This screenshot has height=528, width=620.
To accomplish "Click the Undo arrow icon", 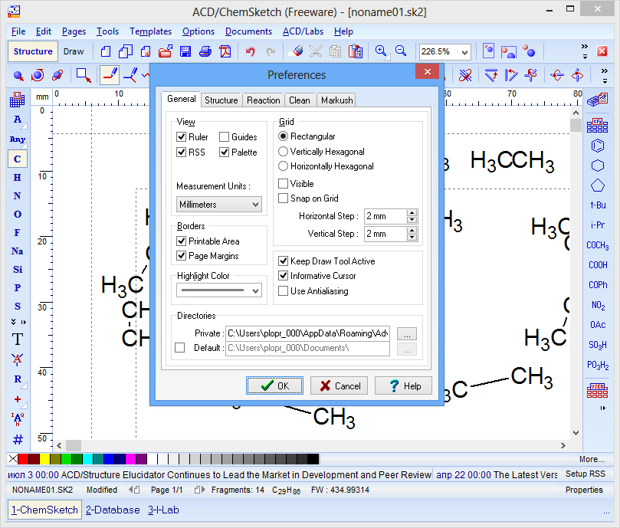I will [x=251, y=51].
